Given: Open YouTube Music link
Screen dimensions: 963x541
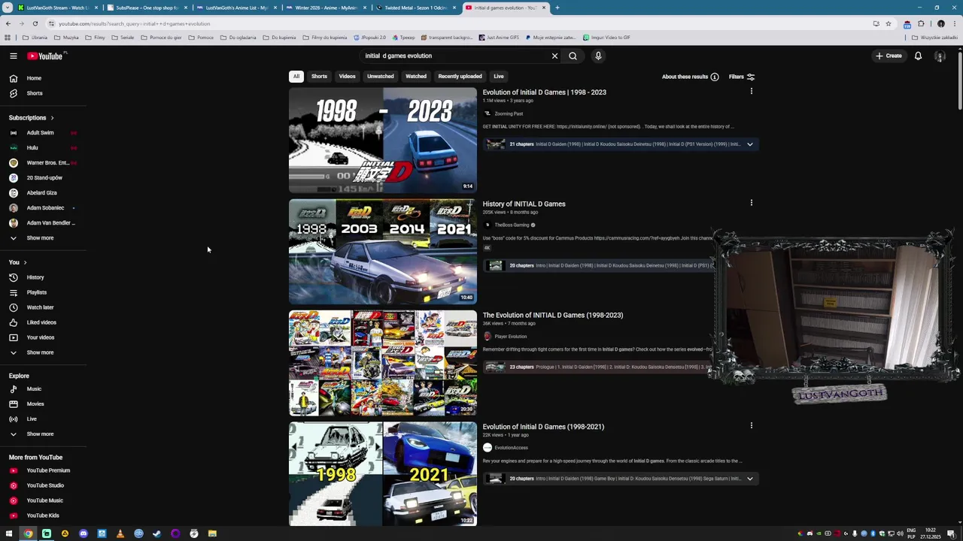Looking at the screenshot, I should (44, 500).
